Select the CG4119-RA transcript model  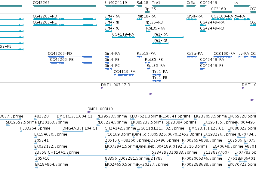[x=124, y=37]
